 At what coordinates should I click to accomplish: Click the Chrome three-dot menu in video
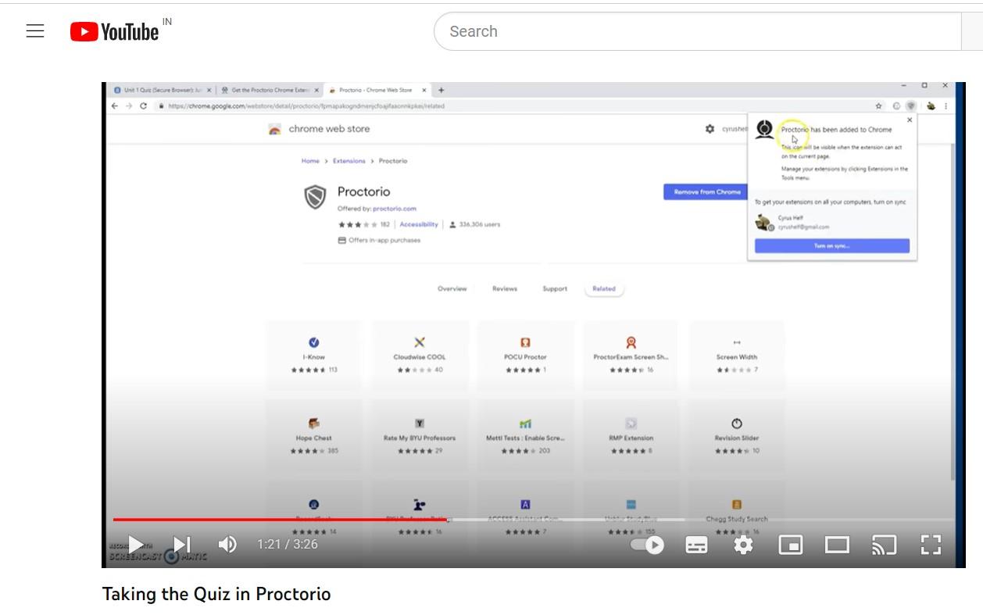946,105
